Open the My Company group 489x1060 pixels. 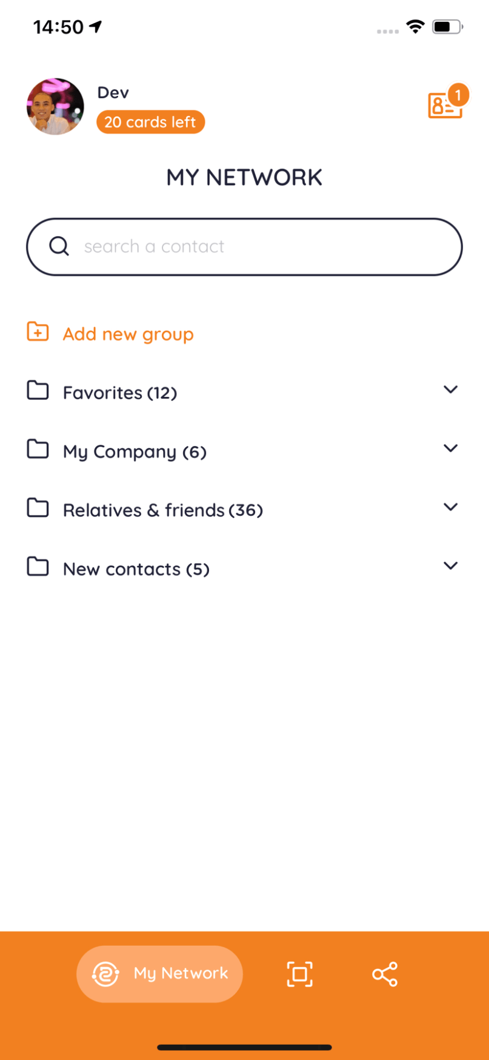pyautogui.click(x=451, y=448)
